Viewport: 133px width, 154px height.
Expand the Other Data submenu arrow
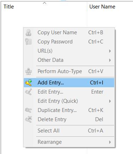coord(110,60)
